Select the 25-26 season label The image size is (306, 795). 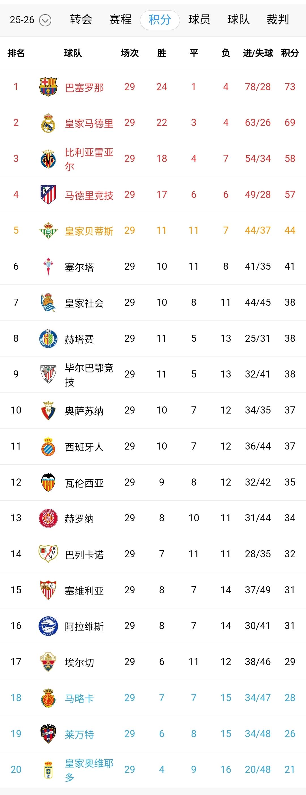[x=22, y=20]
